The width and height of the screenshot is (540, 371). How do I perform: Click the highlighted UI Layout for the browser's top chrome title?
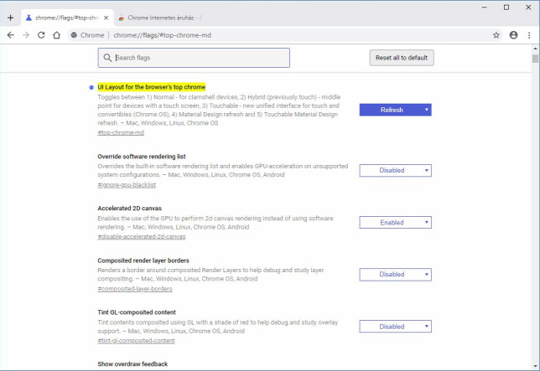click(152, 87)
